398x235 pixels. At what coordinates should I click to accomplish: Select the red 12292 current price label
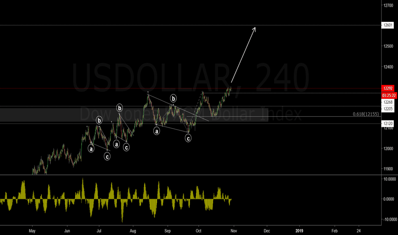(x=388, y=88)
